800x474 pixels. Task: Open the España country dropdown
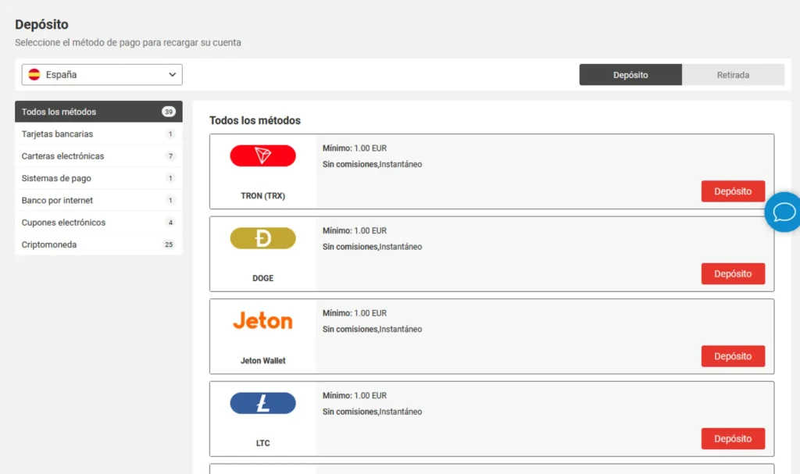(102, 74)
